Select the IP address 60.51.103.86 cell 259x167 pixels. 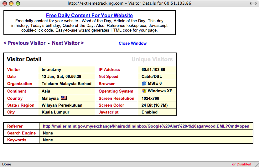coord(153,70)
